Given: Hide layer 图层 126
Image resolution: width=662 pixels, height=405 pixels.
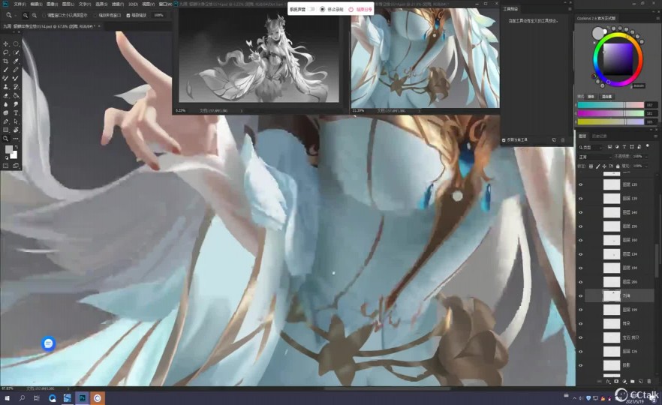Looking at the screenshot, I should click(580, 352).
